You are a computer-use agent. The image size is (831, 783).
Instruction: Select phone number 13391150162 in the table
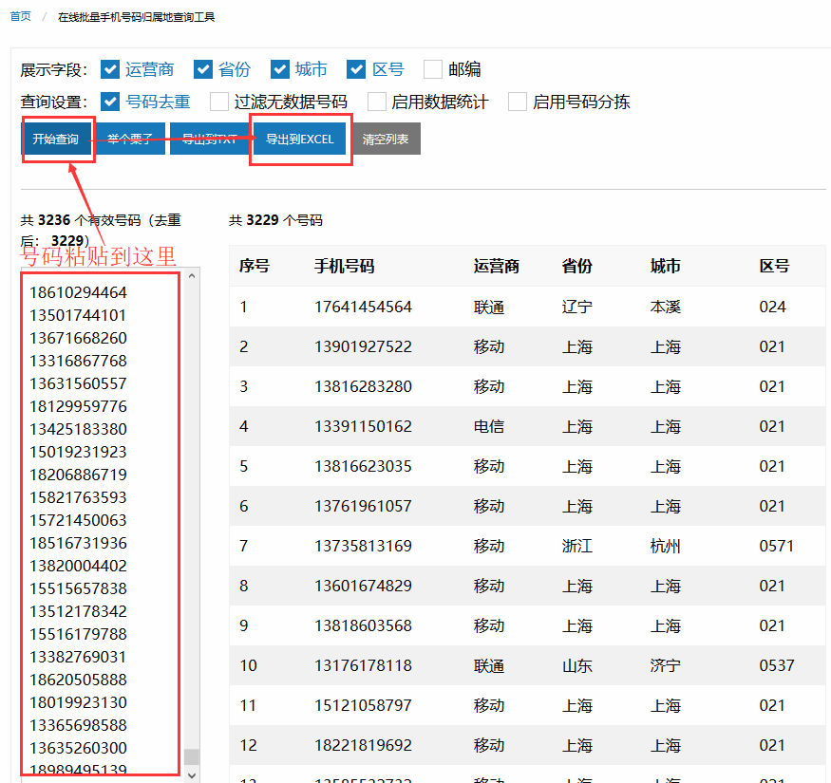point(363,426)
